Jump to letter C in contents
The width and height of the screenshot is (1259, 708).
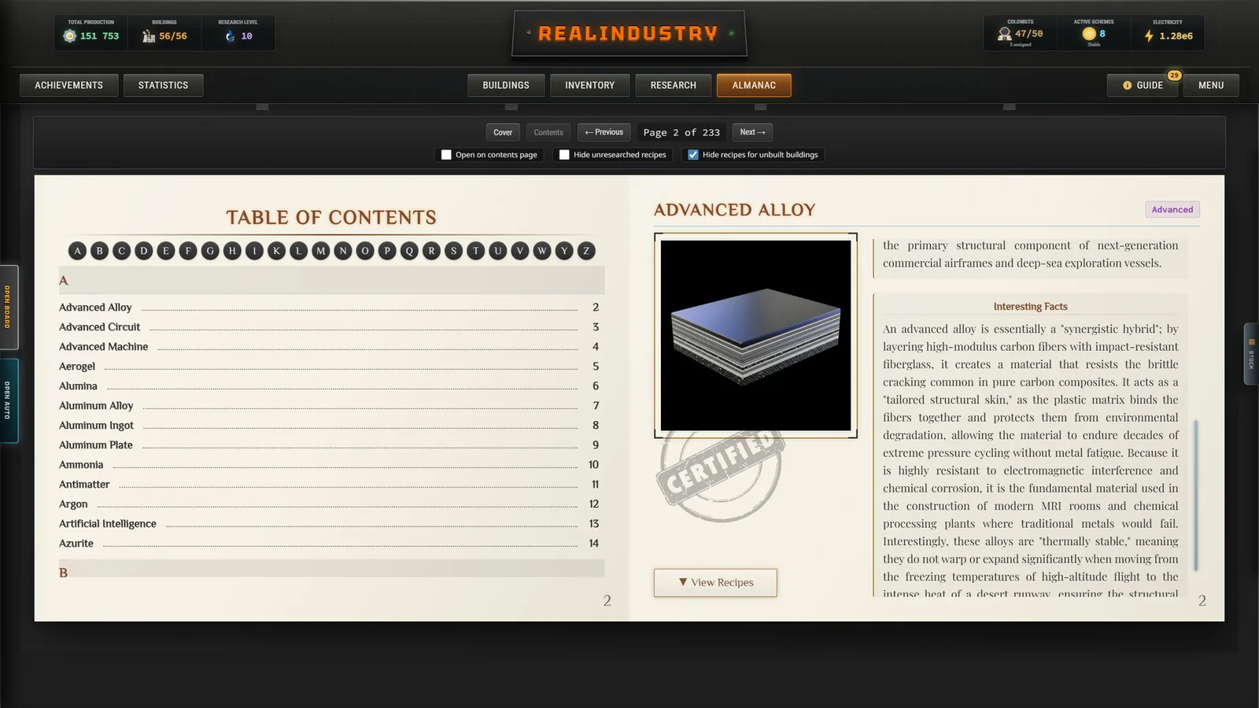coord(121,251)
